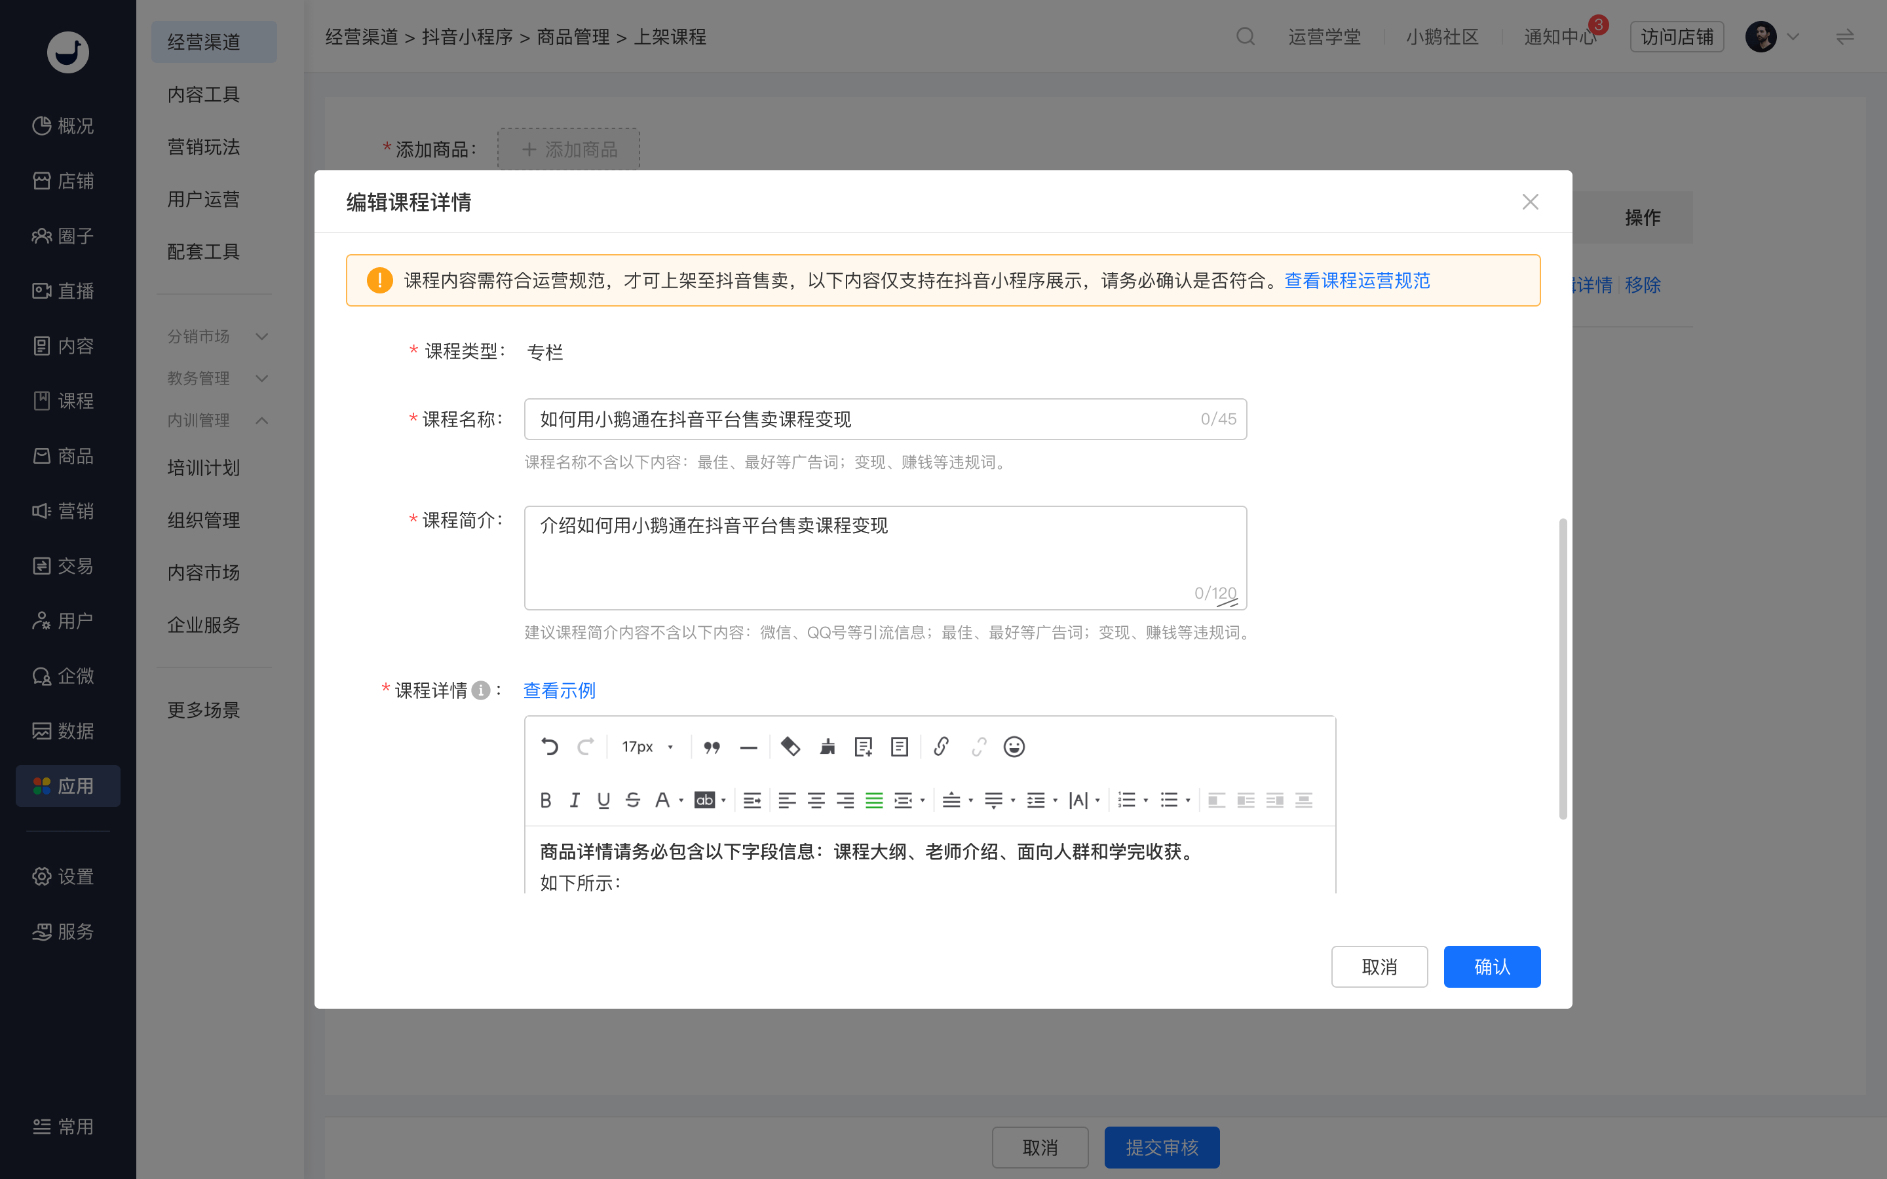This screenshot has height=1179, width=1887.
Task: Click the 访问店铺 button
Action: pos(1677,37)
